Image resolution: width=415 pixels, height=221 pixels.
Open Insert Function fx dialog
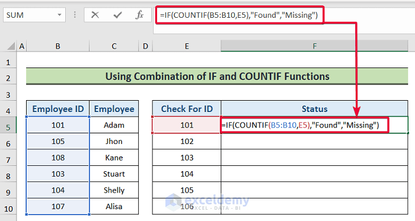pyautogui.click(x=139, y=15)
